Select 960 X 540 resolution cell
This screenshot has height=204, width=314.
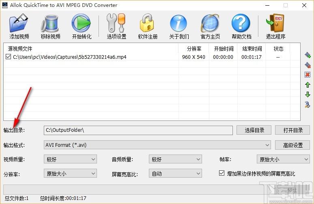coord(194,57)
